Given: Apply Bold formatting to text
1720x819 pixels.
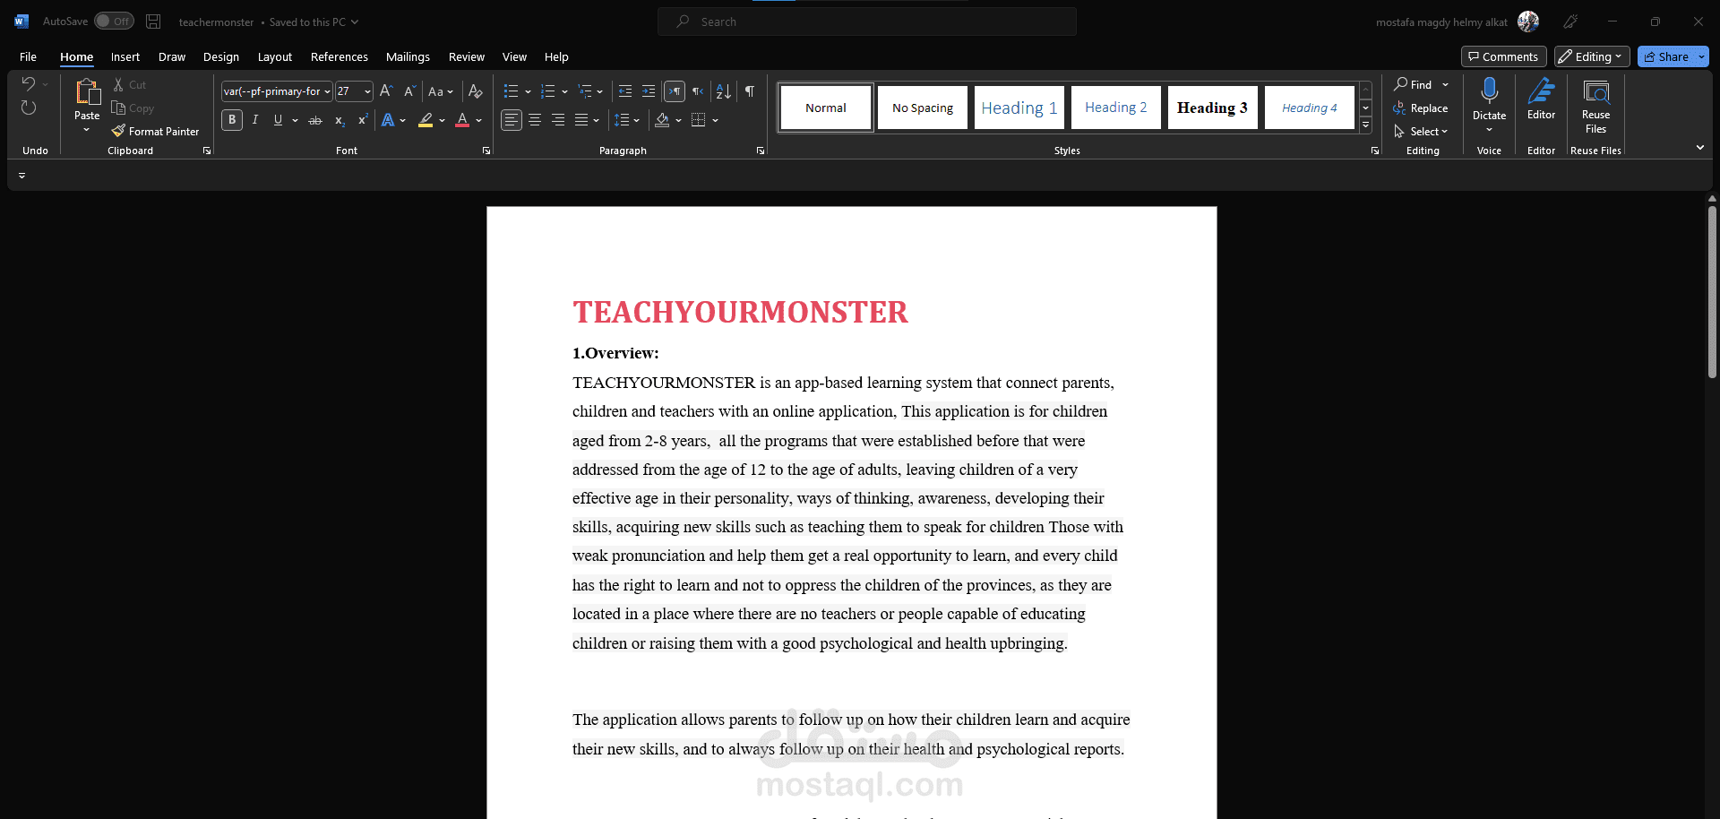Looking at the screenshot, I should point(231,119).
